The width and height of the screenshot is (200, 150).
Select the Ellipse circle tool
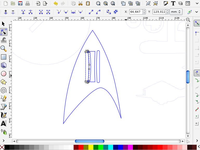(4, 74)
